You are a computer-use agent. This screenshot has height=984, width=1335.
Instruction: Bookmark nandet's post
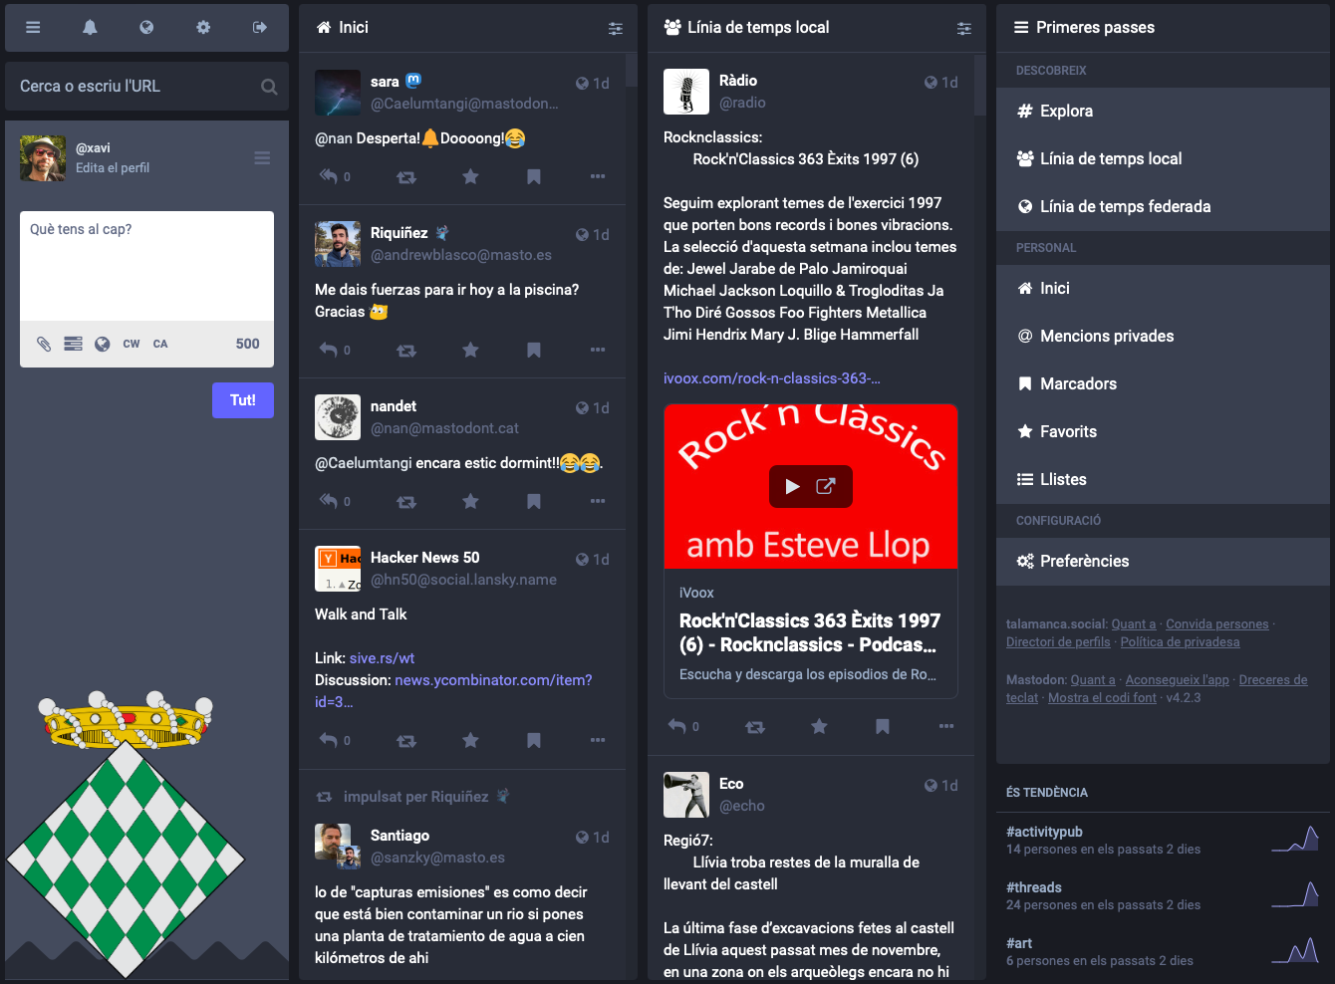point(534,501)
